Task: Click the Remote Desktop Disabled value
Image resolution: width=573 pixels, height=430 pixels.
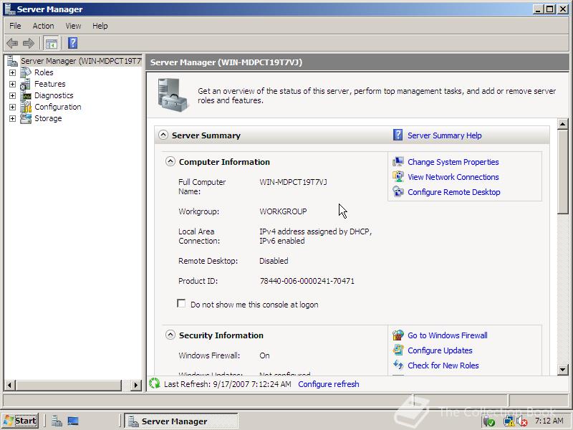Action: (x=274, y=261)
